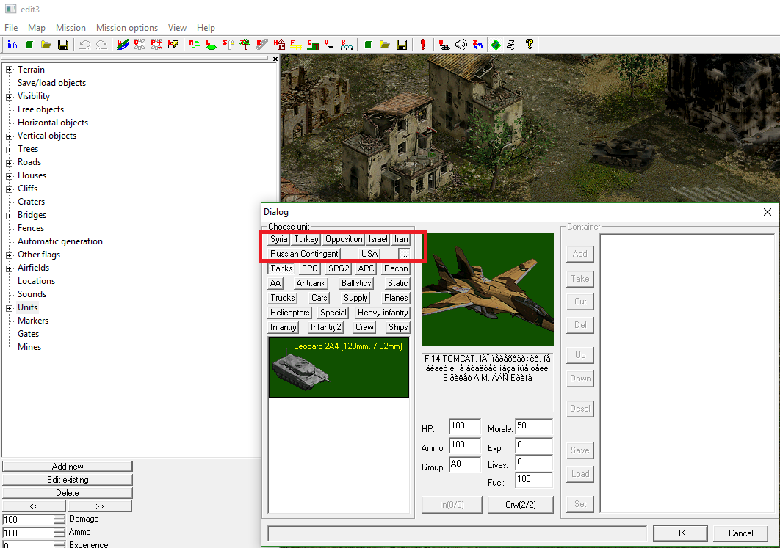Expand the Roads tree node
The image size is (780, 548).
pyautogui.click(x=10, y=162)
